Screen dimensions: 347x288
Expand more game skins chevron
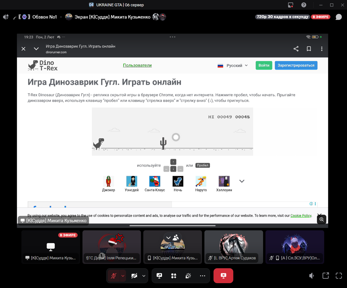(x=242, y=181)
